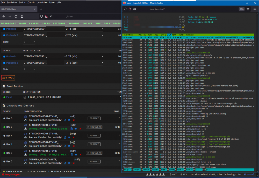Image resolution: width=259 pixels, height=178 pixels.
Task: Expand the Poolssdb 2 disk dropdown (sde)
Action: [63, 63]
